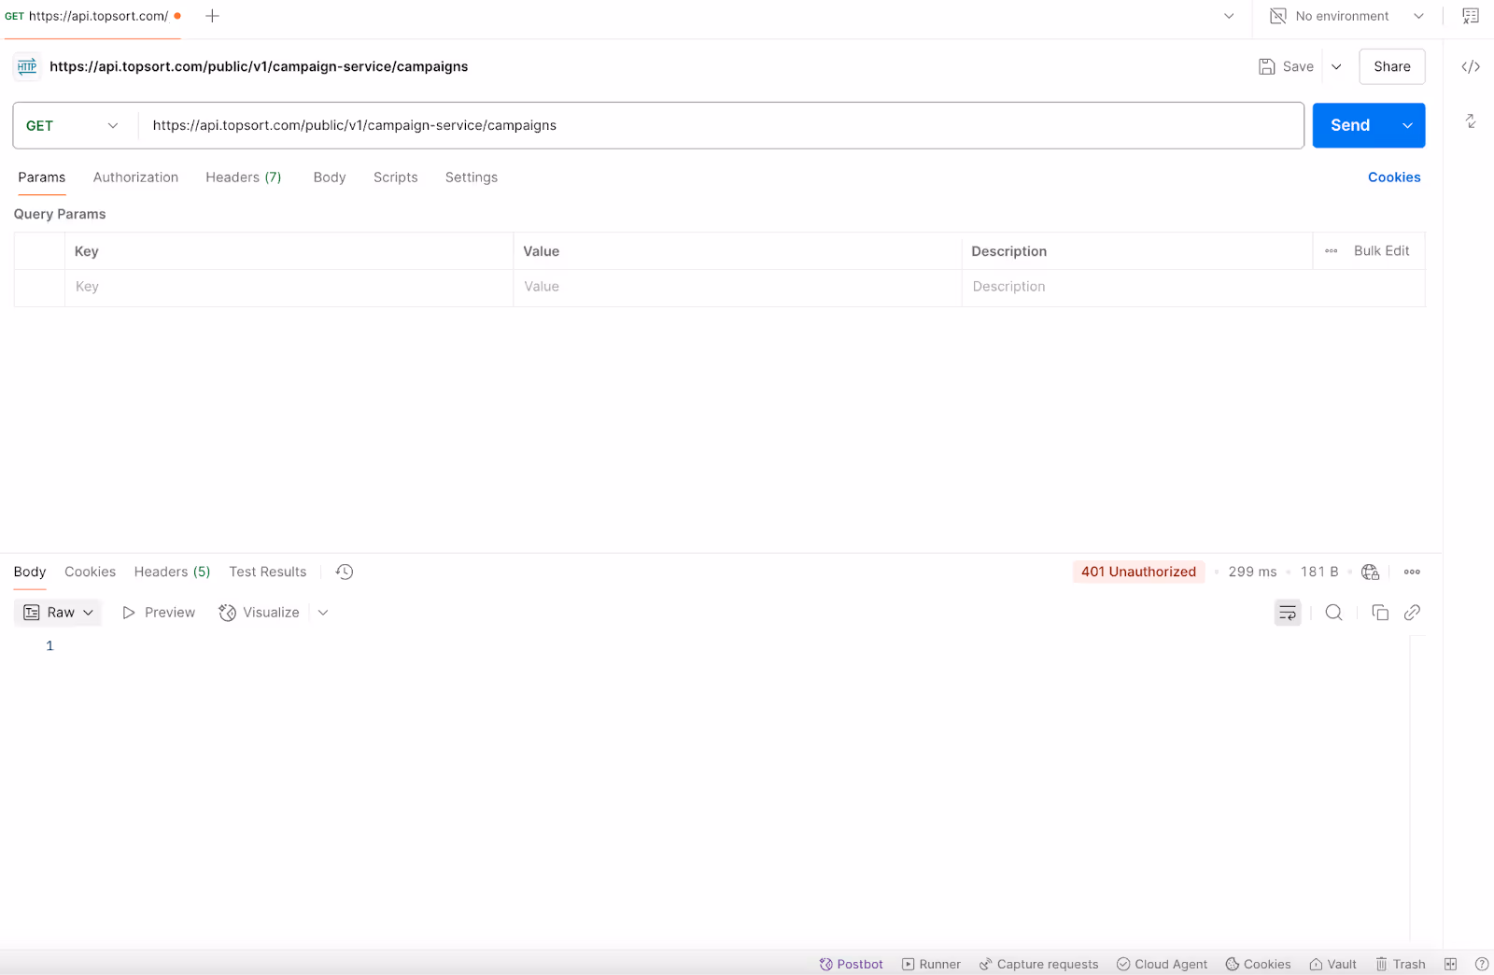The image size is (1494, 975).
Task: Click the HTTP request type icon
Action: coord(27,66)
